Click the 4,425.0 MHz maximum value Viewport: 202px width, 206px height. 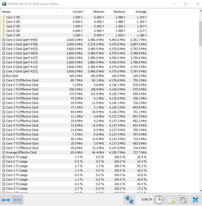coord(117,62)
